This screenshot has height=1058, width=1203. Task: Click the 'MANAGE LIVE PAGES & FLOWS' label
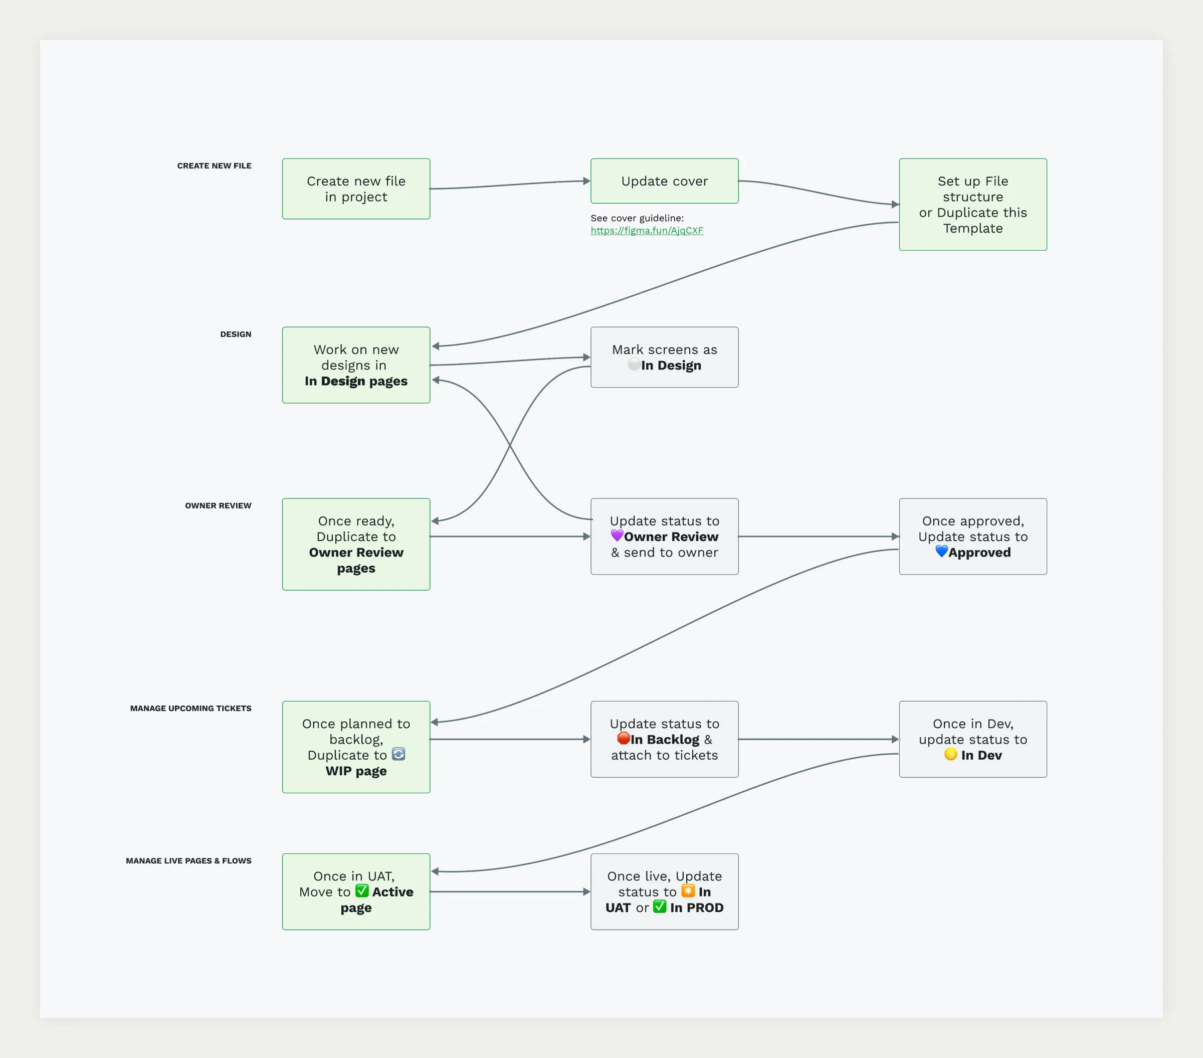point(188,861)
